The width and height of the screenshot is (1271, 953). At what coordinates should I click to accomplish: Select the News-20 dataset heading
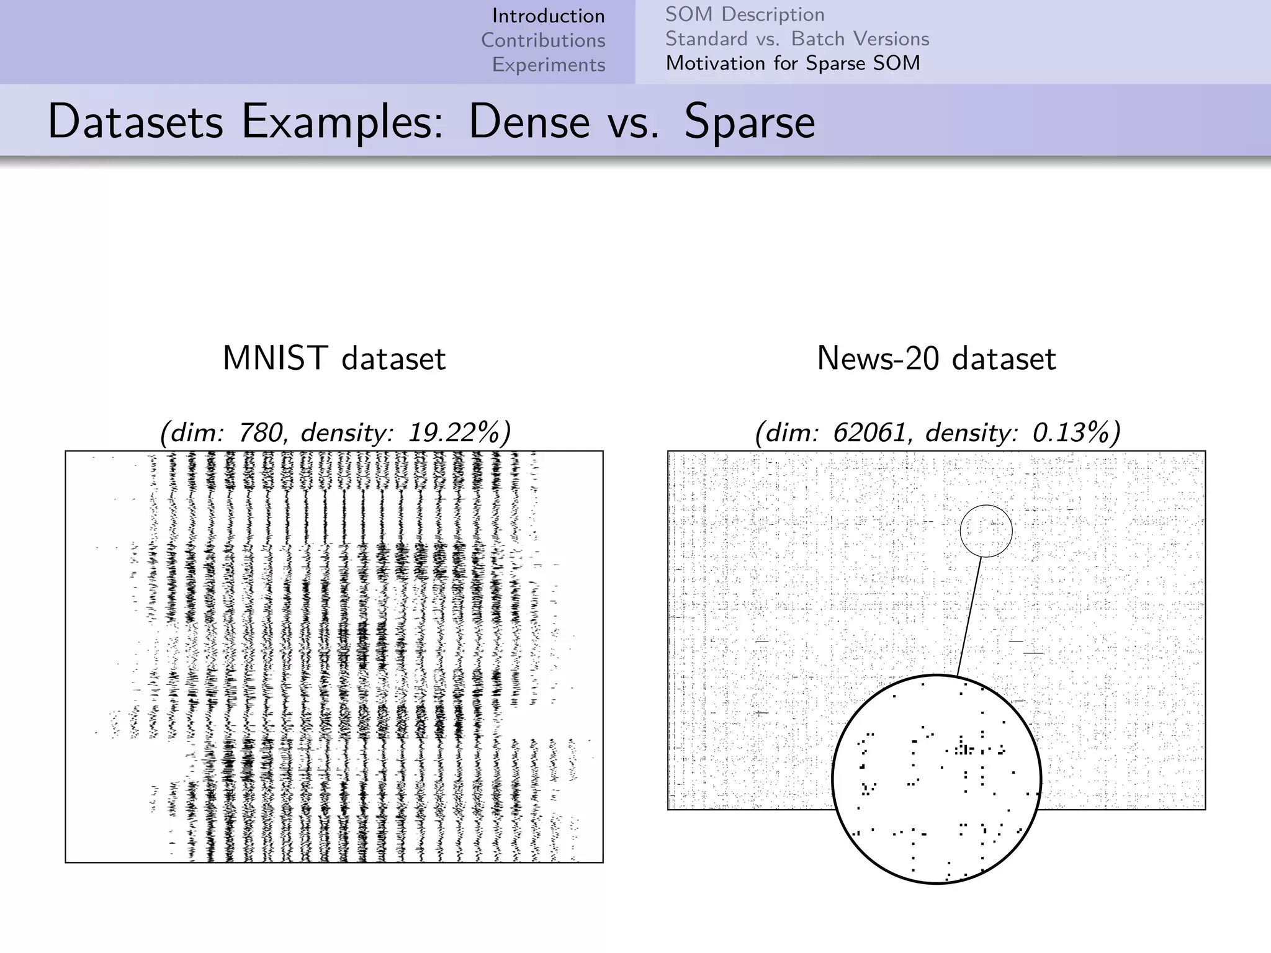pos(936,359)
